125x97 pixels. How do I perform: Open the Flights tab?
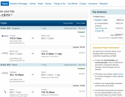pos(5,4)
